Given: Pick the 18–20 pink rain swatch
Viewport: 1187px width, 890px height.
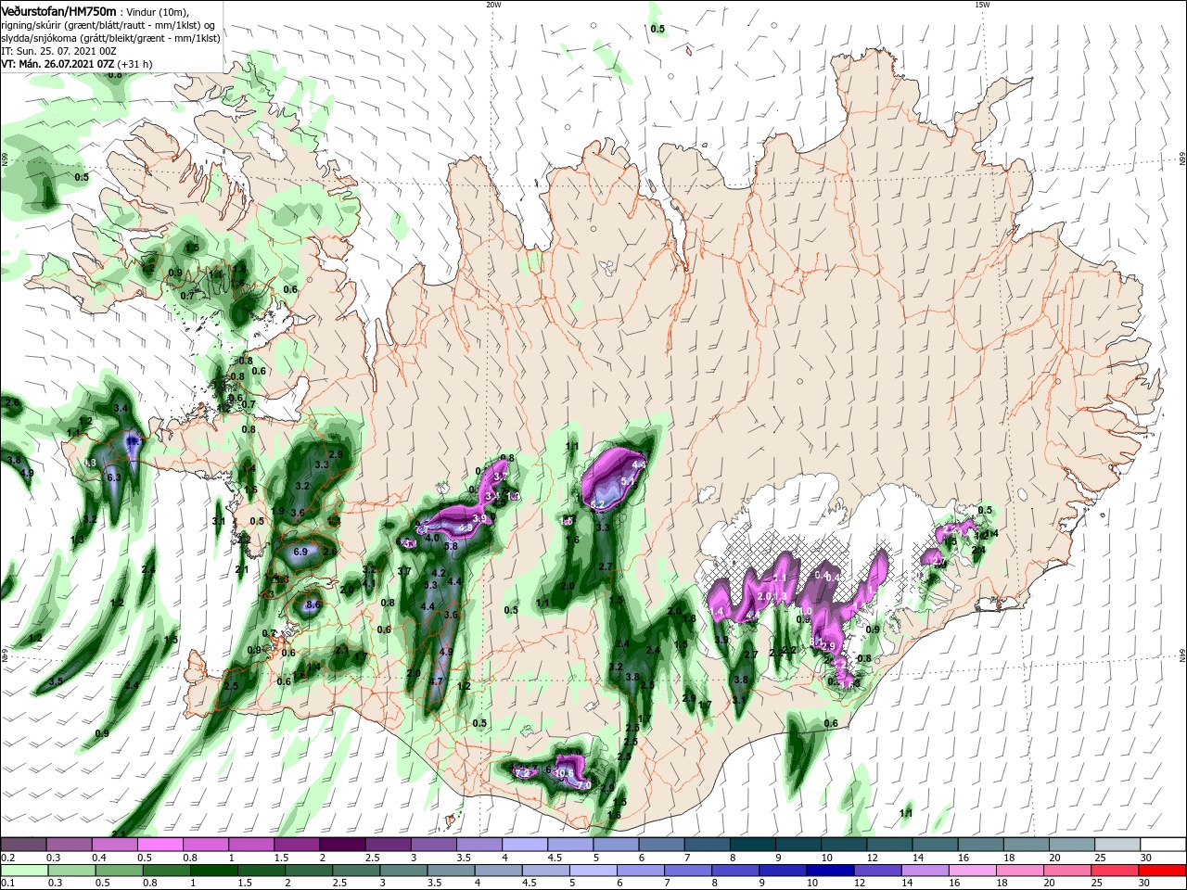Looking at the screenshot, I should click(1019, 871).
